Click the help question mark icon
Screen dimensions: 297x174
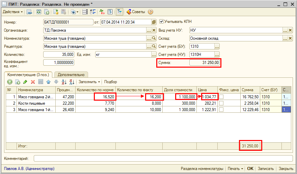[x=151, y=12]
